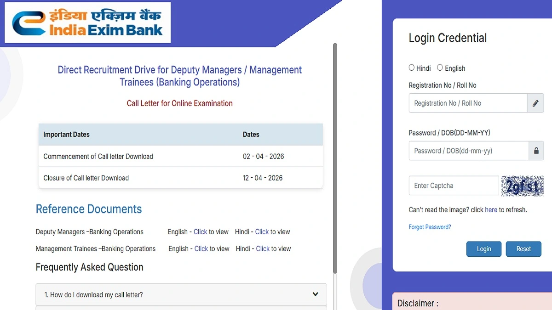View Deputy Managers document in Hindi
Viewport: 552px width, 310px height.
point(262,232)
